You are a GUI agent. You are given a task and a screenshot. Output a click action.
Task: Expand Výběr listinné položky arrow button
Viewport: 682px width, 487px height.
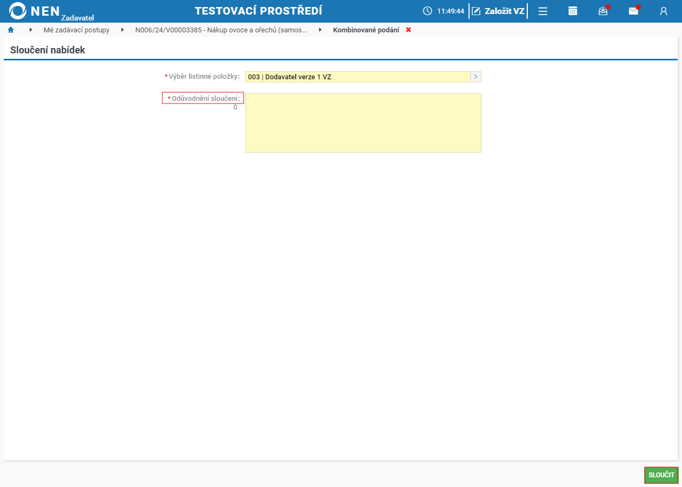(476, 77)
